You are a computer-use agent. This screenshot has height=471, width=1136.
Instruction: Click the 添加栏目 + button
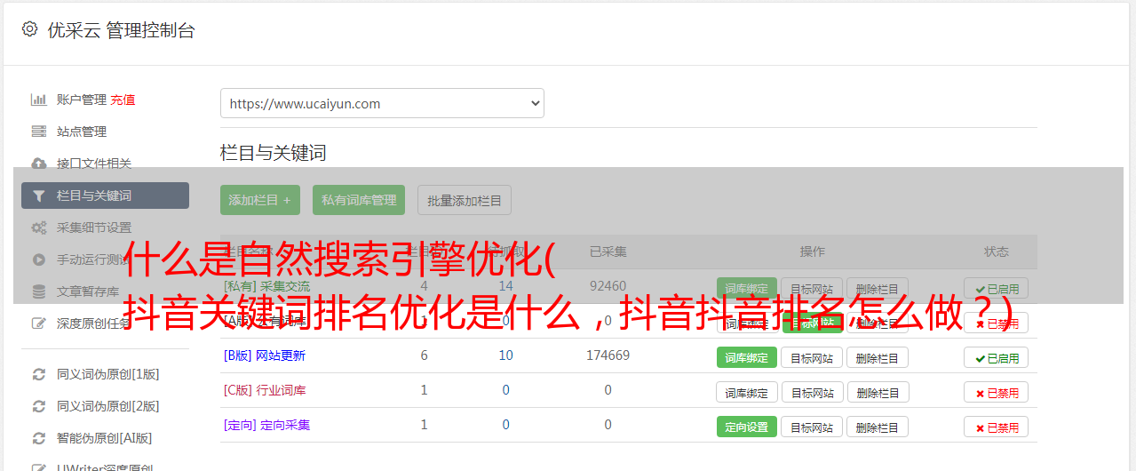pos(260,200)
